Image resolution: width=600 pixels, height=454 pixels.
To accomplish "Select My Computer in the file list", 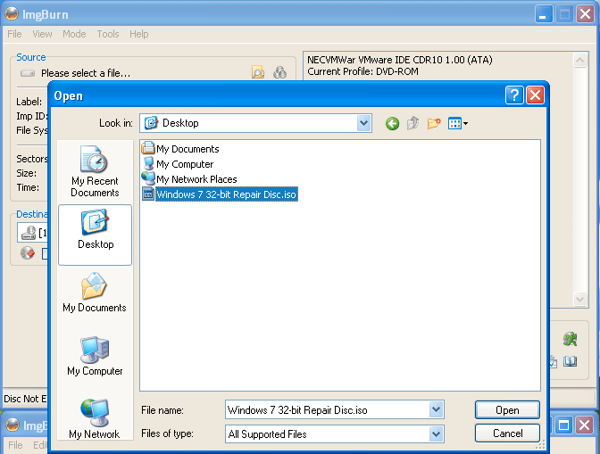I will click(178, 164).
